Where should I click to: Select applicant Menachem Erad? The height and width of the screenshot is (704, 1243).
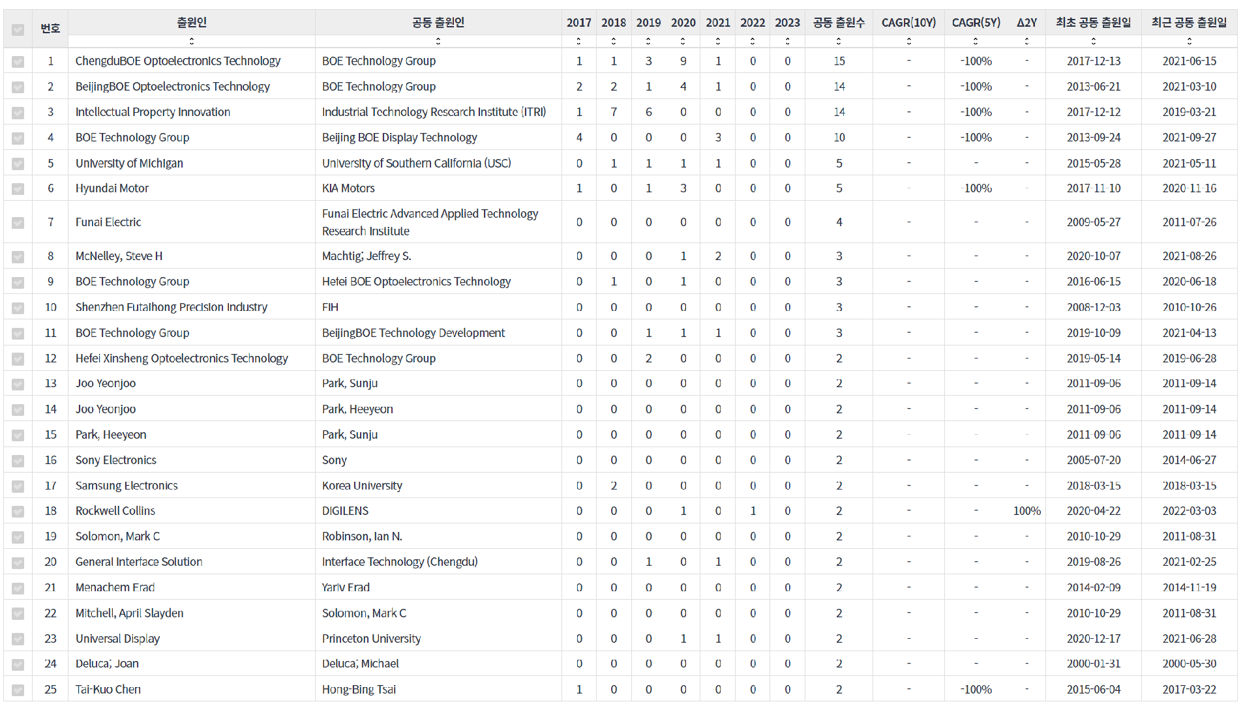[115, 587]
